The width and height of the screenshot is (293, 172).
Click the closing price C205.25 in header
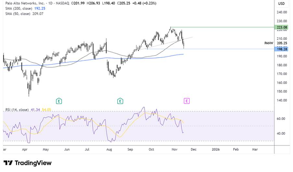coord(123,3)
